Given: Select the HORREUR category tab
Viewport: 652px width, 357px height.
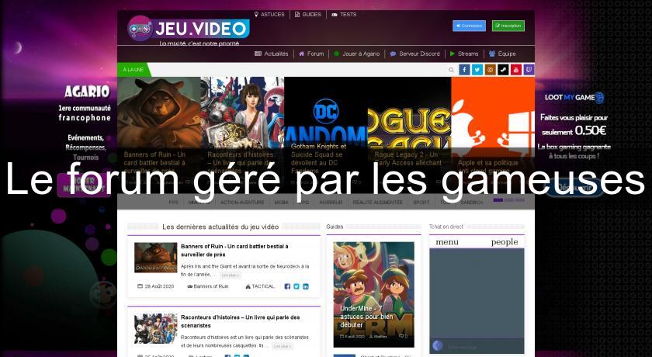Looking at the screenshot, I should click(331, 203).
